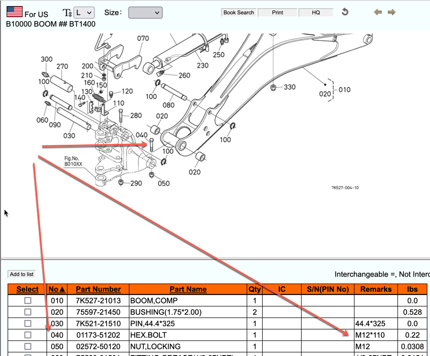This screenshot has height=356, width=430.
Task: Go back with left arrow icon
Action: click(x=378, y=12)
